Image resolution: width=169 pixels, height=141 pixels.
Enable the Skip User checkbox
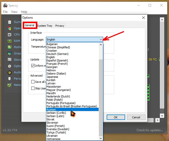point(33,88)
